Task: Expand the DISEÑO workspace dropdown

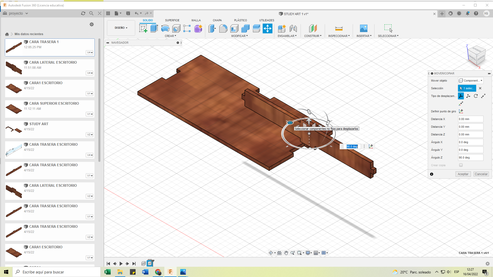Action: coord(121,28)
